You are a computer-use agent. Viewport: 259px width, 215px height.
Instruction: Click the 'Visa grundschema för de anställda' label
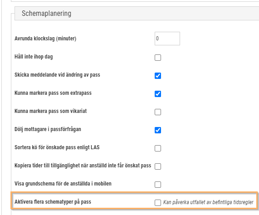click(x=63, y=184)
